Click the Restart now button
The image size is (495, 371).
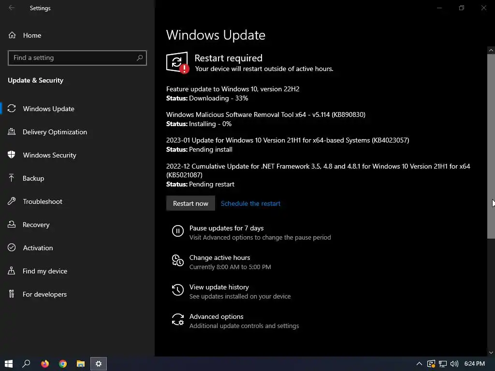[190, 203]
